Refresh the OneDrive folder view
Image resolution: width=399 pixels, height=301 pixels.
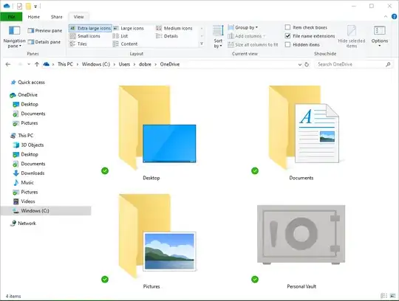coord(307,64)
